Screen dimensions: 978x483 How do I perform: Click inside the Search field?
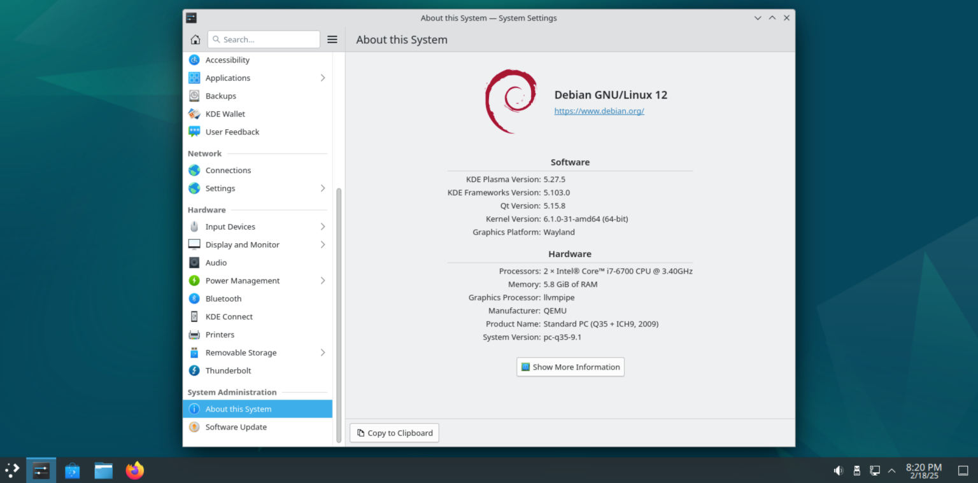point(264,39)
